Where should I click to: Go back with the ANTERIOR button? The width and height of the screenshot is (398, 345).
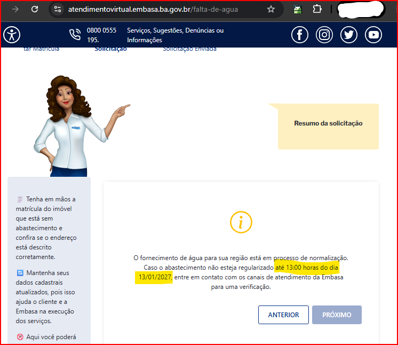pos(283,315)
